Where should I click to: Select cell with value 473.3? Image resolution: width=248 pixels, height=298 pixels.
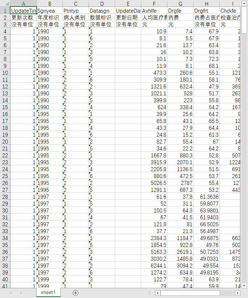[x=154, y=73]
